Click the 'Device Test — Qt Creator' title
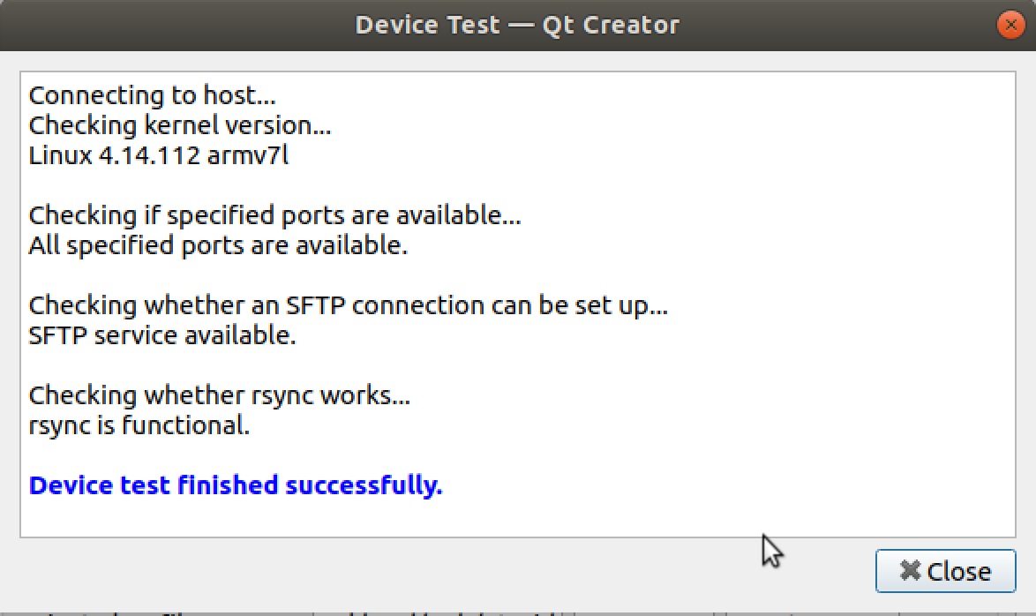 (x=517, y=25)
